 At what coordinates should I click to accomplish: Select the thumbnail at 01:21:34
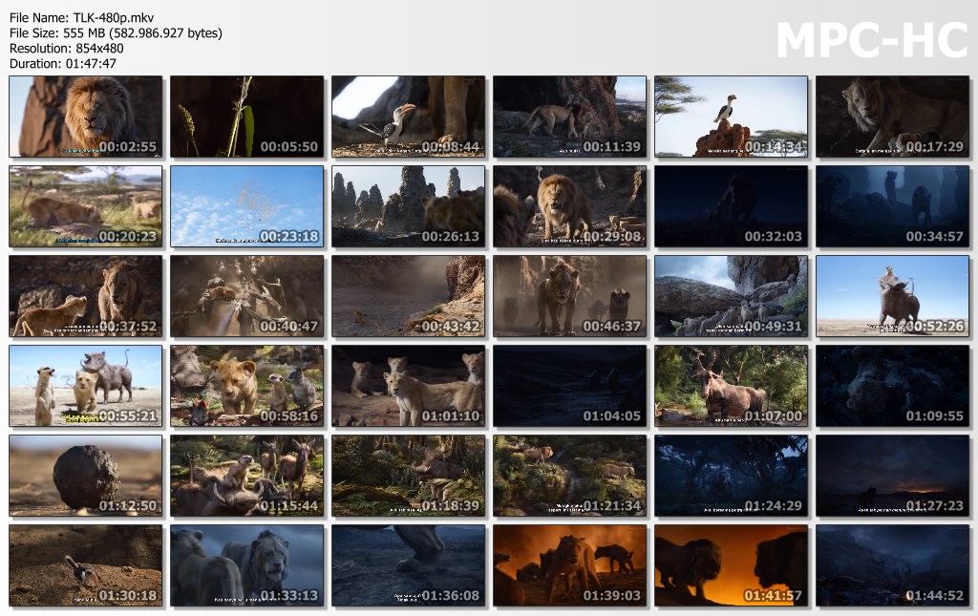tap(569, 476)
